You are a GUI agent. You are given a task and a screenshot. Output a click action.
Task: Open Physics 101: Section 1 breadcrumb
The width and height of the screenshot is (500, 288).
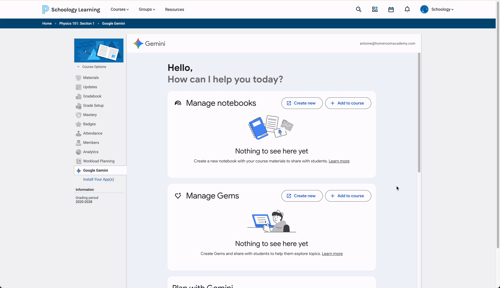point(77,23)
